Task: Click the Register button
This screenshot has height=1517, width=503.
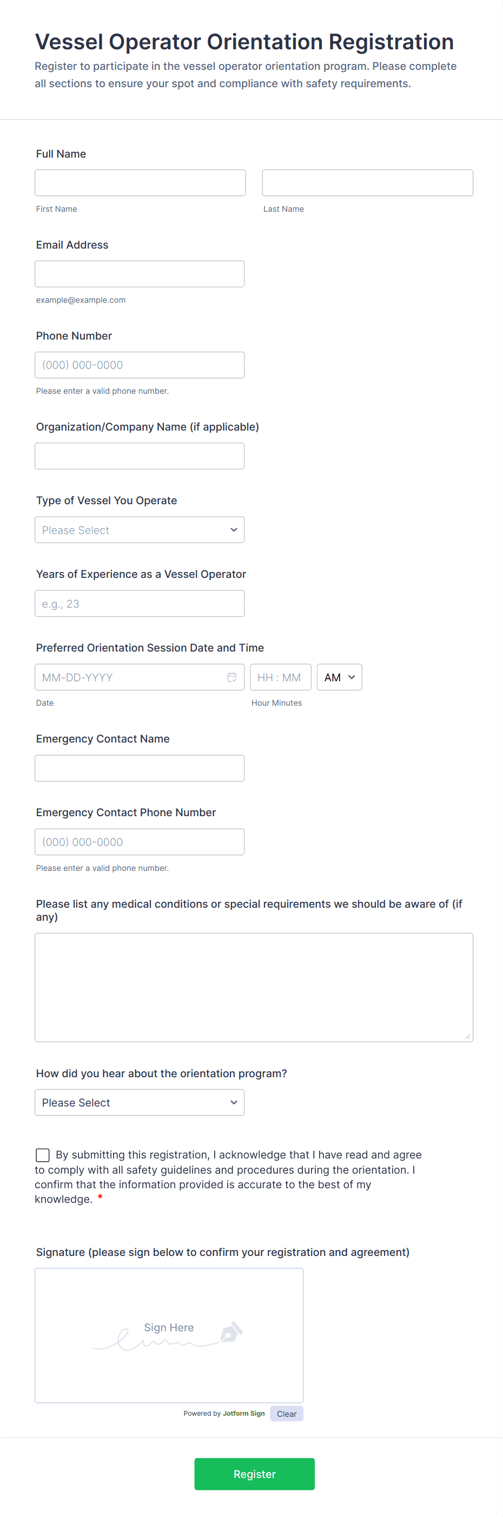Action: (x=254, y=1474)
